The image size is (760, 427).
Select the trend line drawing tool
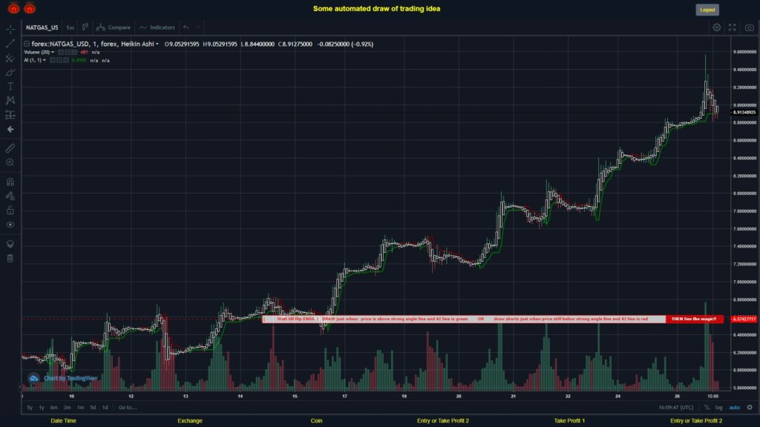click(10, 44)
